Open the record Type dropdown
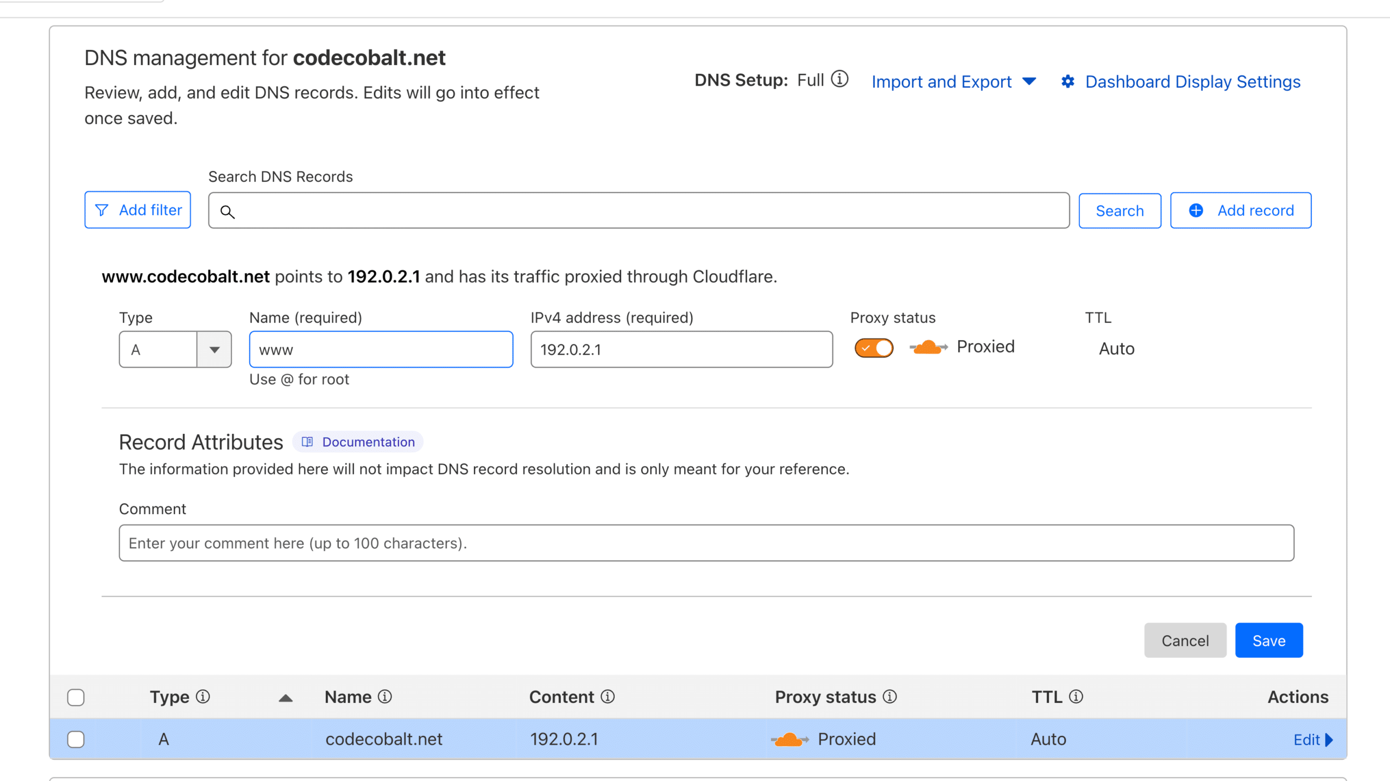The width and height of the screenshot is (1390, 781). click(x=214, y=349)
